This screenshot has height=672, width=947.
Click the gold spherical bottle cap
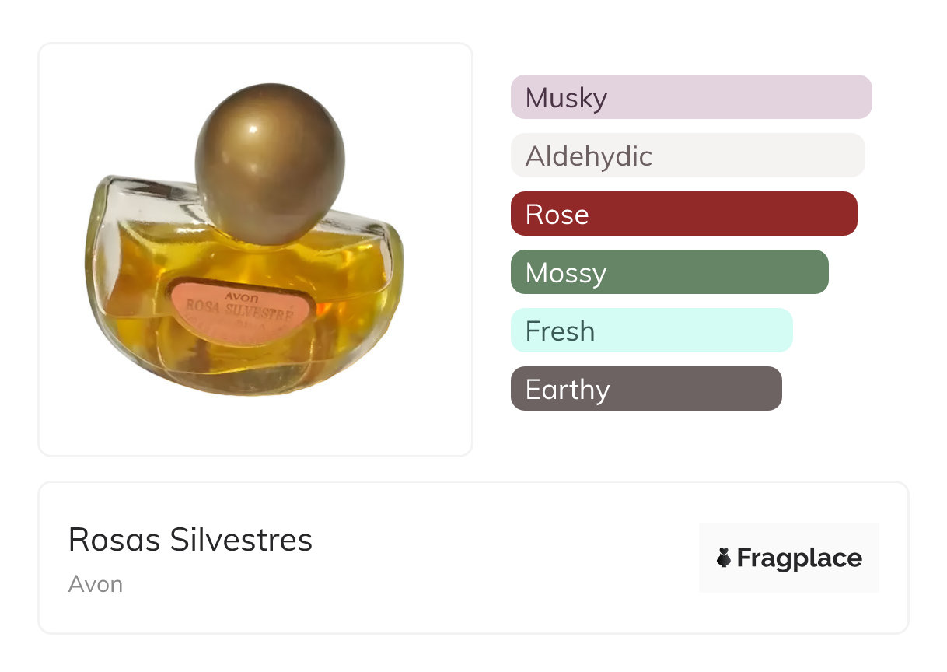click(269, 161)
